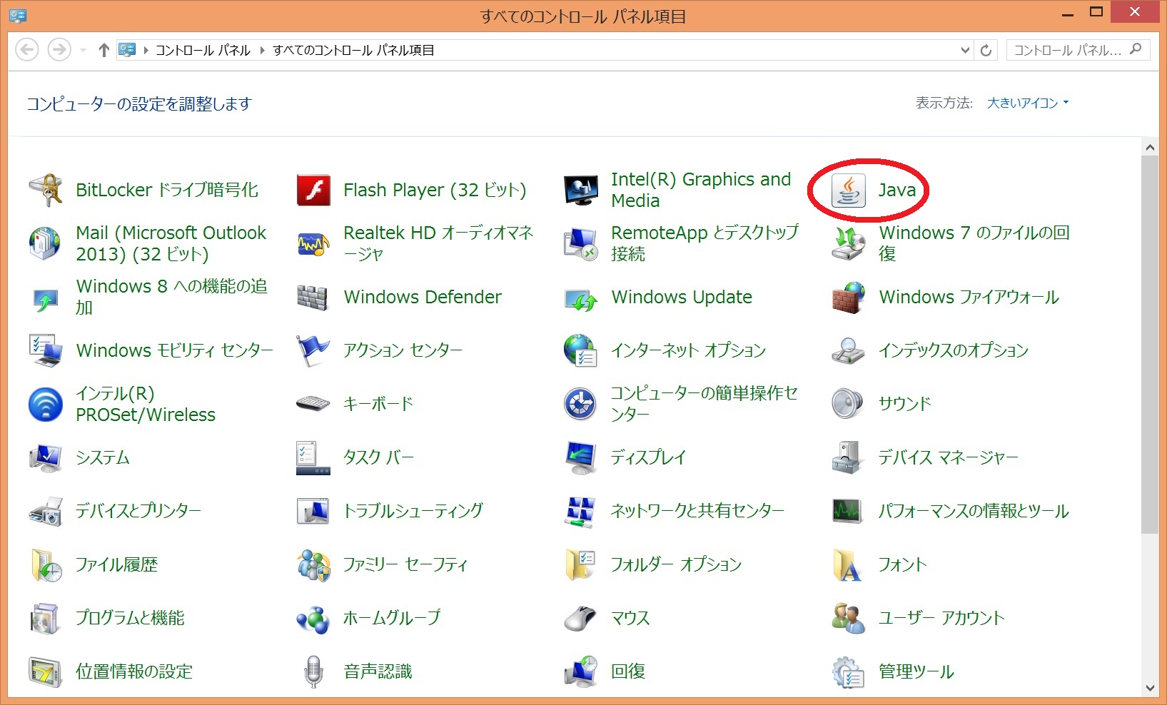This screenshot has width=1167, height=705.
Task: Open the Intel(R) Graphics and Media icon
Action: coord(581,190)
